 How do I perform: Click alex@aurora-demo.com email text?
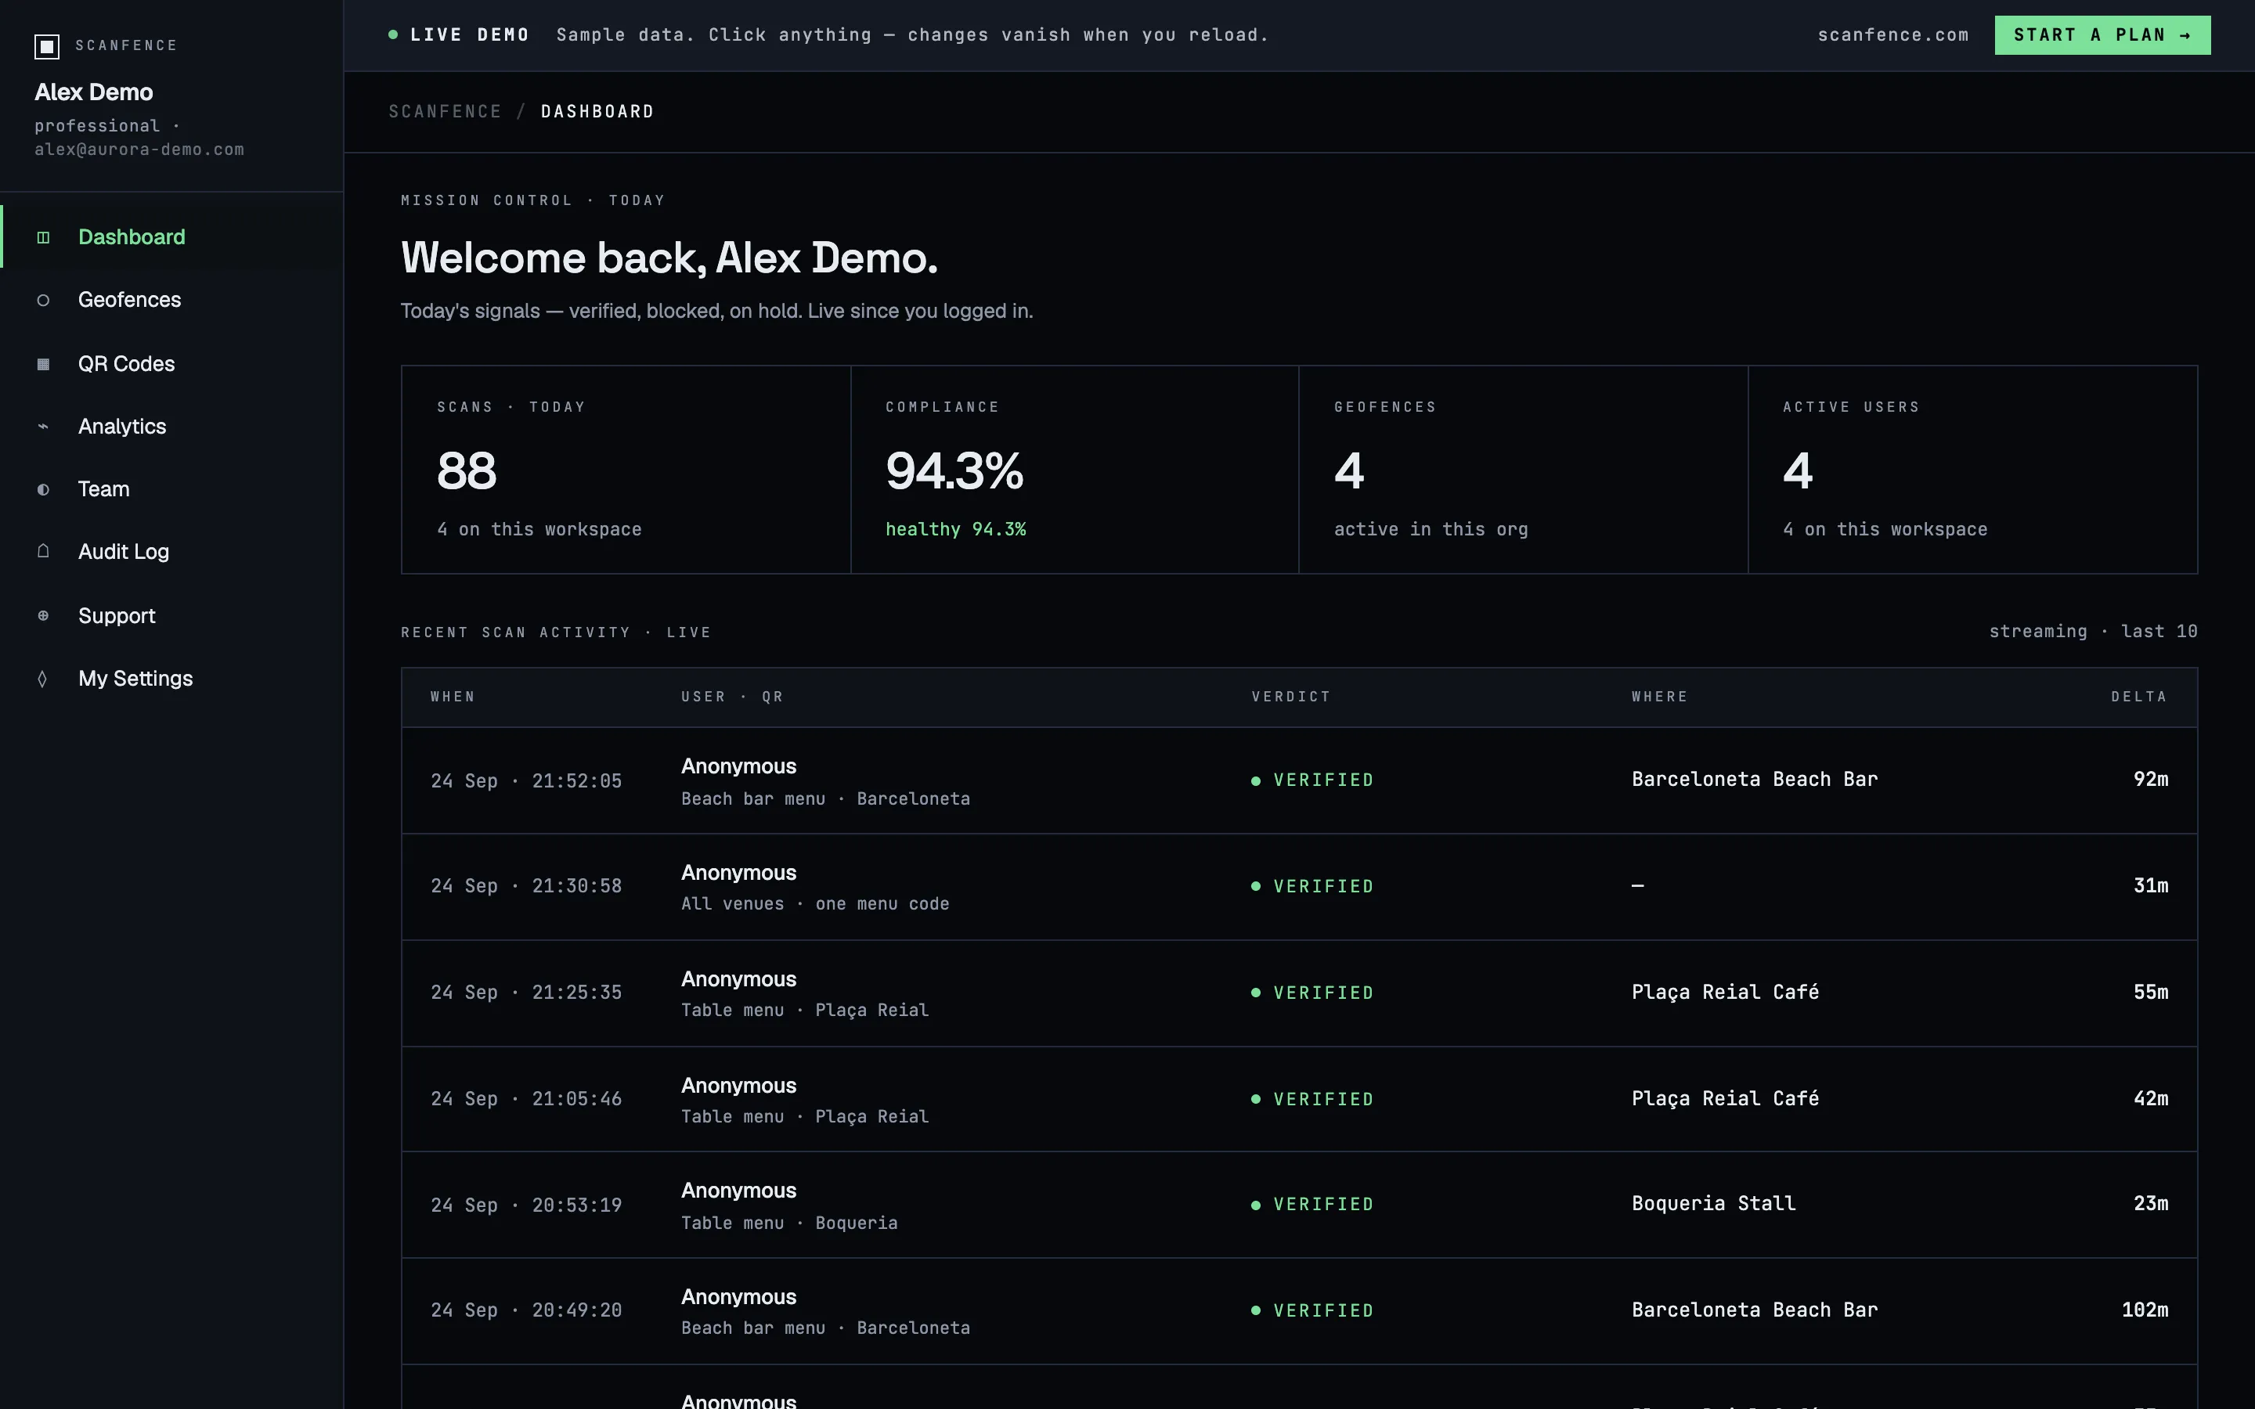[x=140, y=150]
